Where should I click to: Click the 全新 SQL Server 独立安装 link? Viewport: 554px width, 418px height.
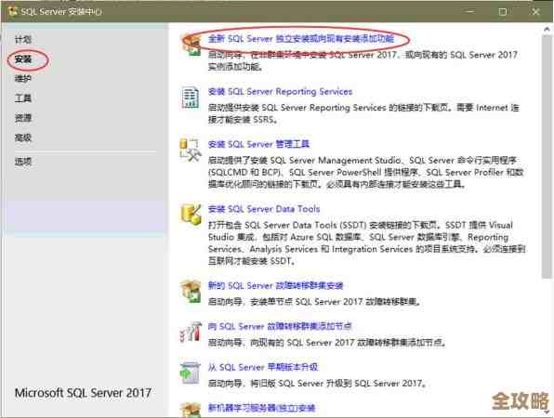301,38
